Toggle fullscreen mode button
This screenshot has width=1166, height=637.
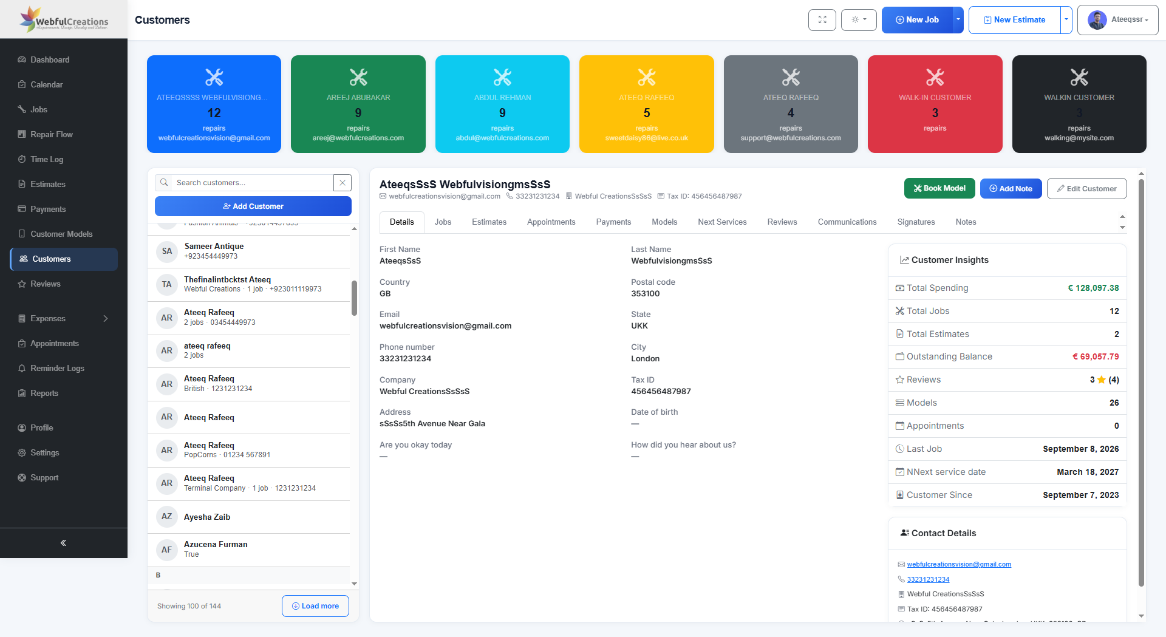click(822, 20)
